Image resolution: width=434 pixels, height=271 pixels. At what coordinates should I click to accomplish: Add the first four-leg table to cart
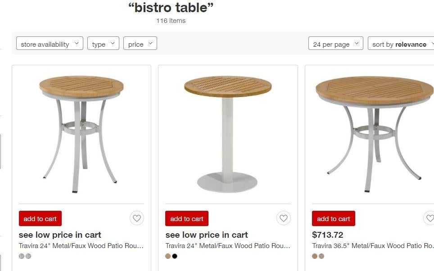40,218
